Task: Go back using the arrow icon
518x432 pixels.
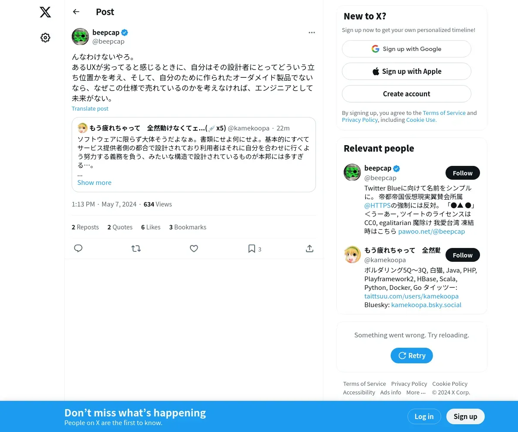Action: [76, 12]
